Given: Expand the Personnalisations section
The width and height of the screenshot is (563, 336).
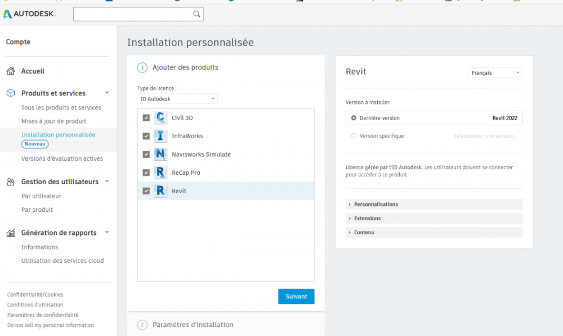Looking at the screenshot, I should [434, 204].
